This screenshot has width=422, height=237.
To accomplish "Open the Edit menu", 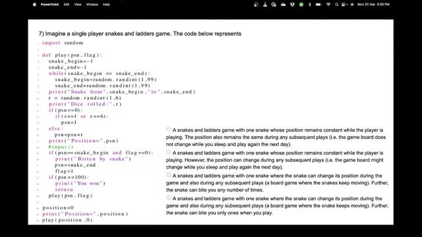I will click(67, 5).
